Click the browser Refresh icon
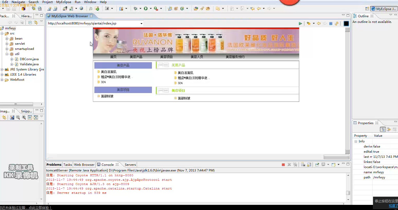The image size is (398, 210). click(337, 23)
